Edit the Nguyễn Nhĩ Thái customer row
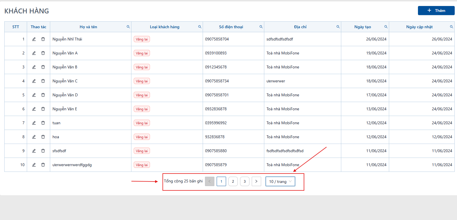Screen dimensions: 457x220 tap(34, 39)
